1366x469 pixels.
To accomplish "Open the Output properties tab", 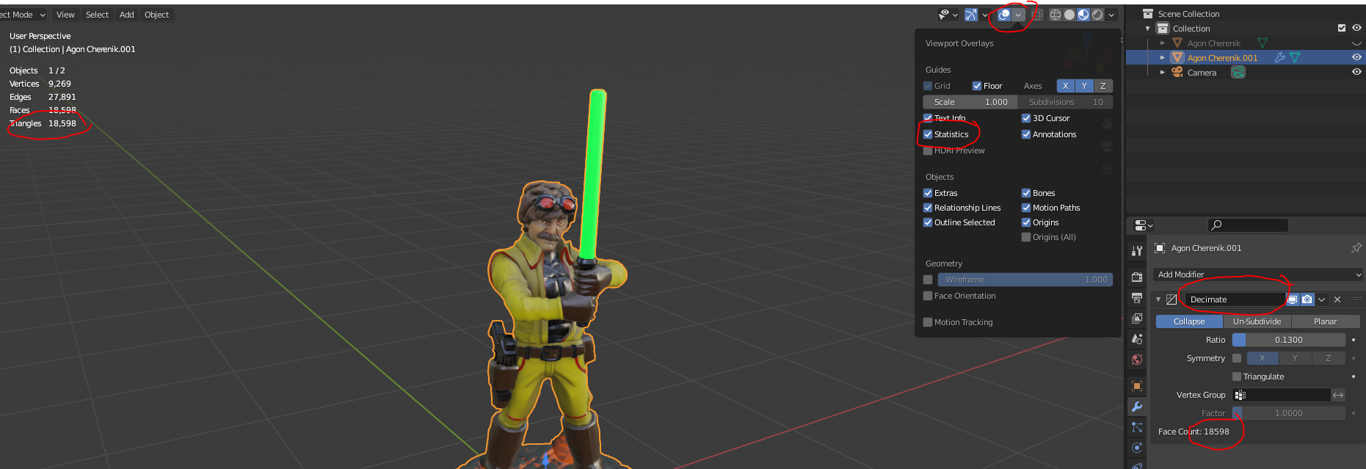I will (1137, 297).
